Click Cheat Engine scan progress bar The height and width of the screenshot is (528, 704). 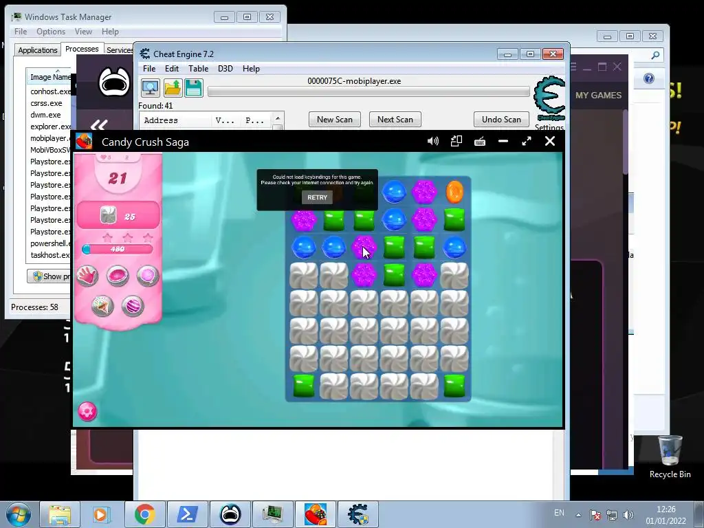[x=368, y=91]
